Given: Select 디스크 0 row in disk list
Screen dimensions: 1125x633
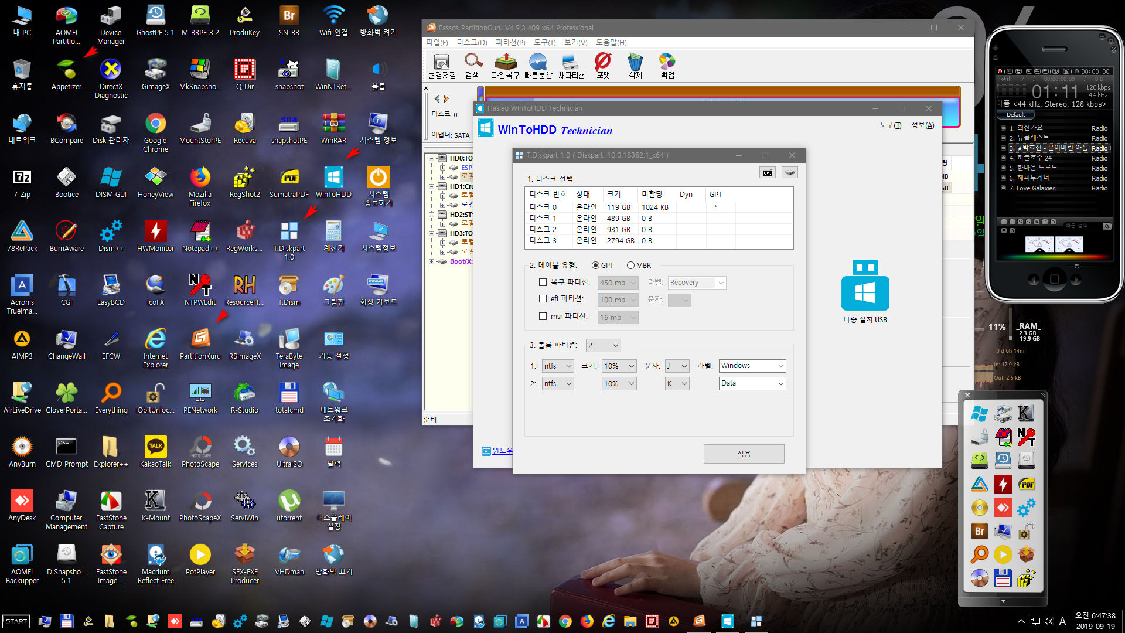Looking at the screenshot, I should click(x=659, y=207).
